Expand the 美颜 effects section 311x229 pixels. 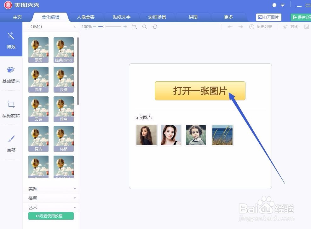coord(50,188)
